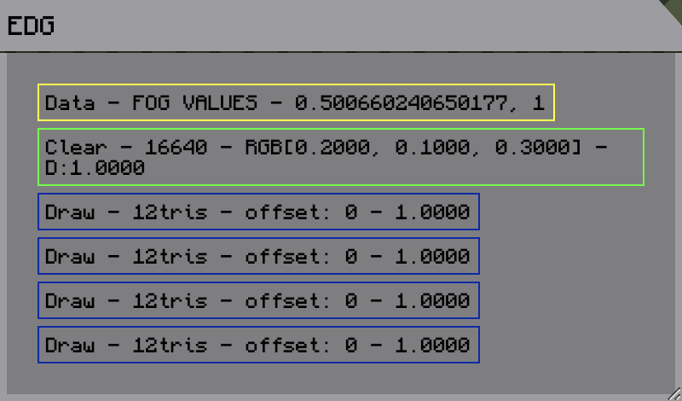Click the window resize grip in corner
The image size is (682, 401).
click(x=673, y=392)
